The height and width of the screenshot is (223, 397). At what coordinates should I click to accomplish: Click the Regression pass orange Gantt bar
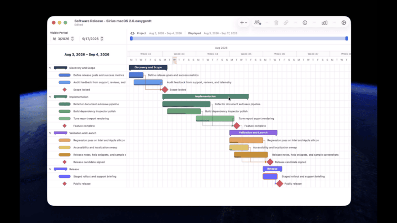tap(246, 140)
